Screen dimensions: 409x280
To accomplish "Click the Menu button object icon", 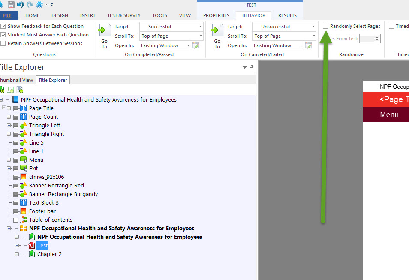I will click(24, 160).
